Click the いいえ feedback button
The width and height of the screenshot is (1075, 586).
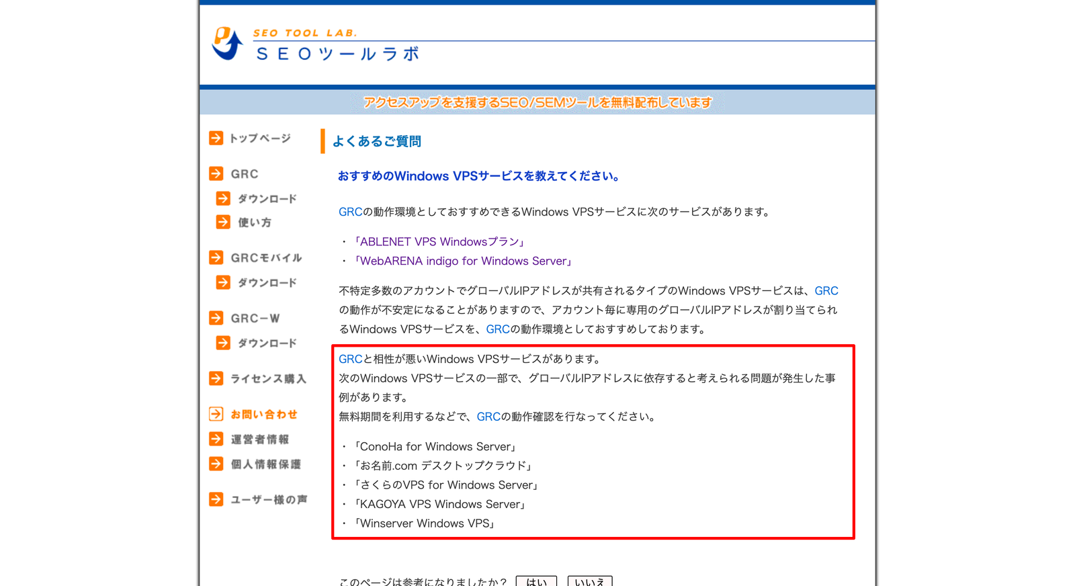(590, 581)
